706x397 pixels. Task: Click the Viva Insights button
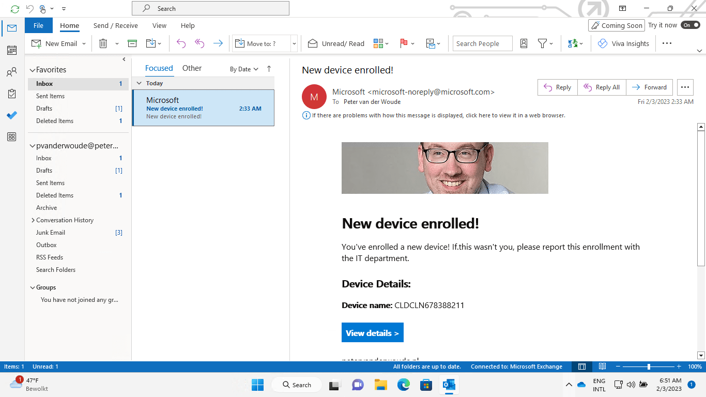click(623, 43)
